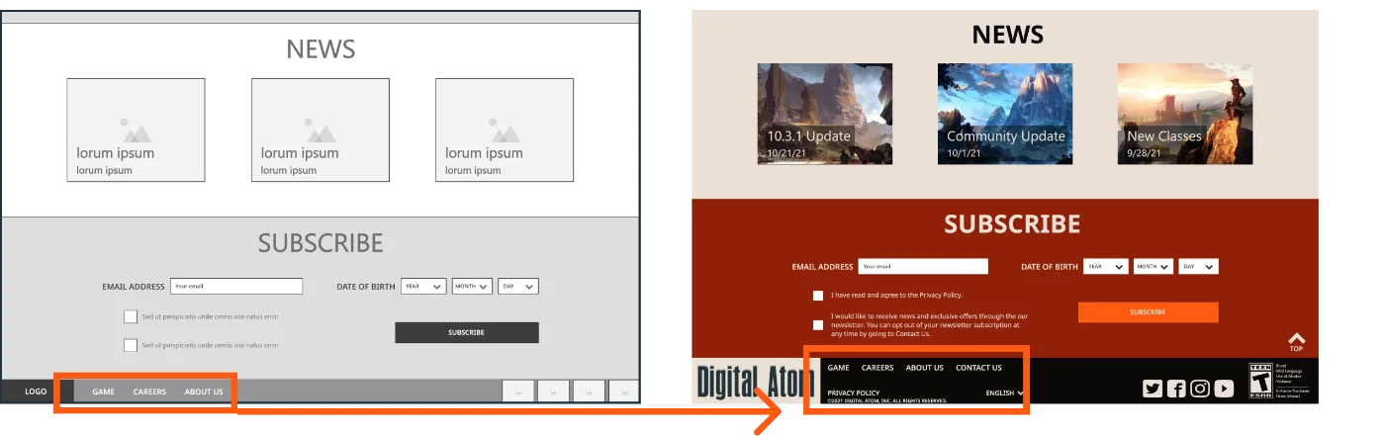Open the Community Update news card
Image resolution: width=1385 pixels, height=436 pixels.
coord(1005,114)
